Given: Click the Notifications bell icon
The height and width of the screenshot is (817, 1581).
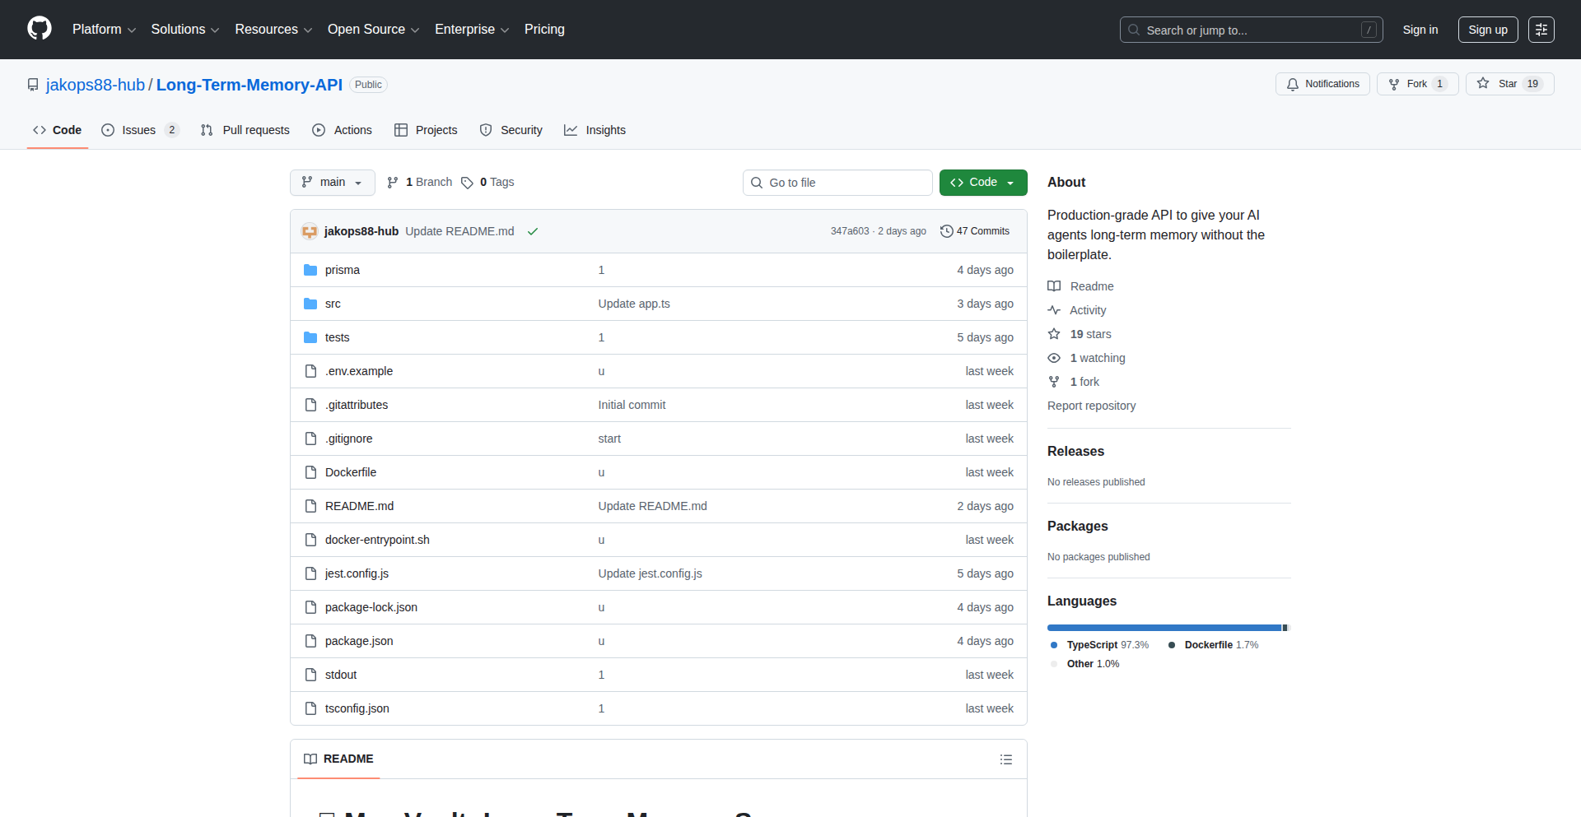Looking at the screenshot, I should pos(1293,84).
